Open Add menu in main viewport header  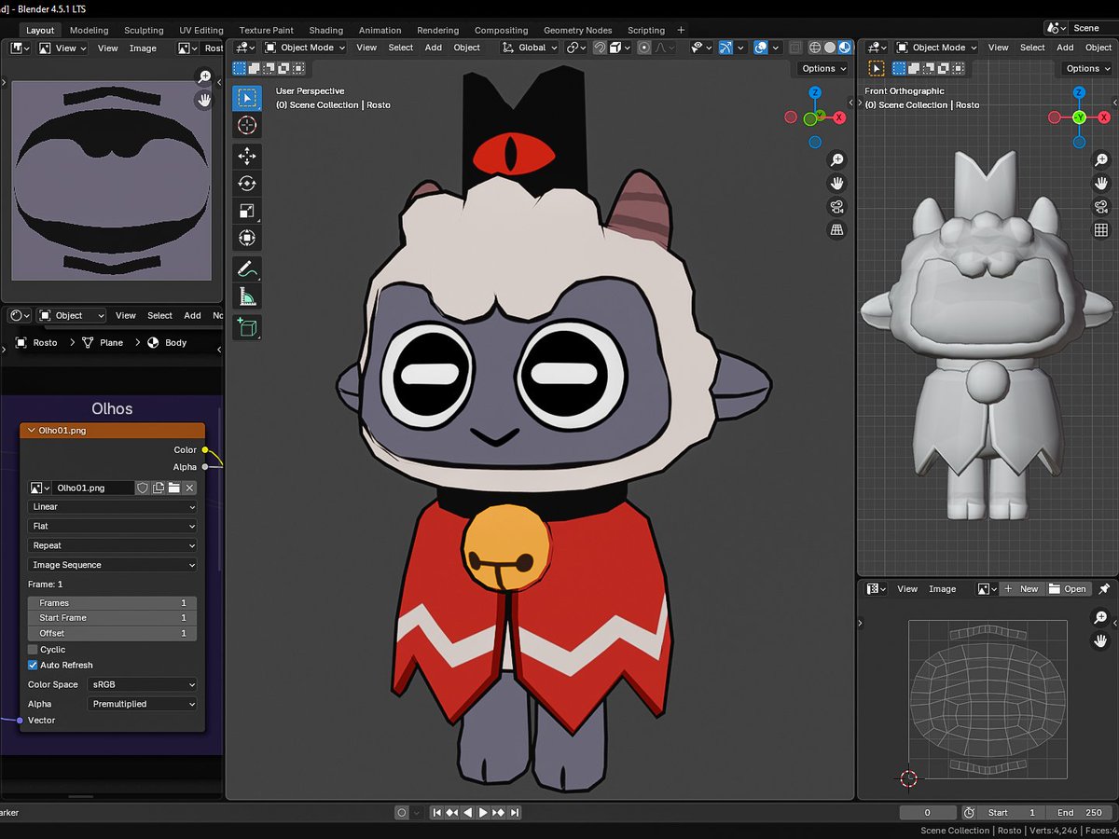tap(434, 48)
